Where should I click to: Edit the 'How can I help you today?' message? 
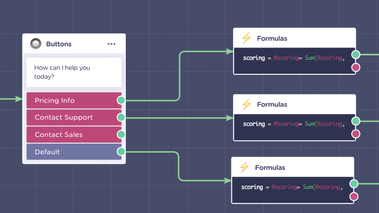coord(74,72)
